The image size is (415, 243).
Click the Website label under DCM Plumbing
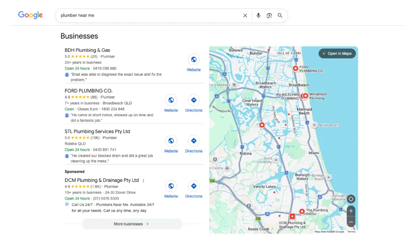click(171, 196)
